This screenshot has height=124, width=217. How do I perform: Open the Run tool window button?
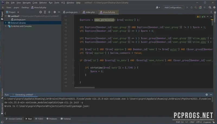tap(29, 119)
